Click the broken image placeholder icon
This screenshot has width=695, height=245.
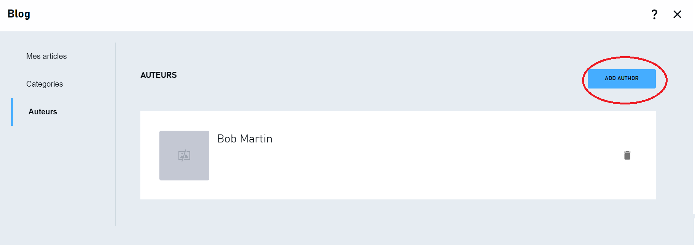[184, 155]
